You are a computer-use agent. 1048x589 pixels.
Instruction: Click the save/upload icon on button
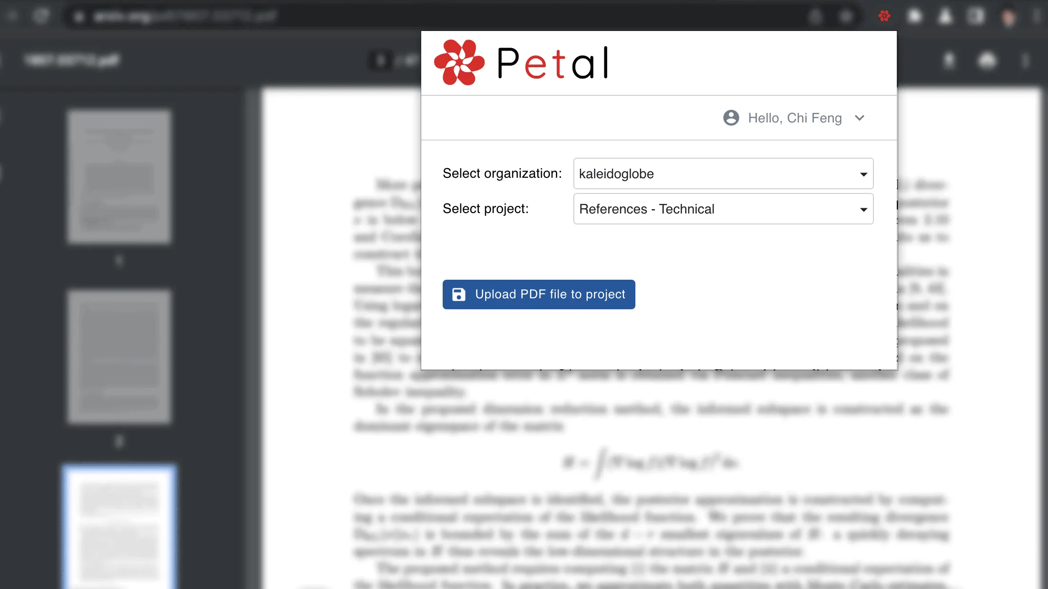[459, 294]
